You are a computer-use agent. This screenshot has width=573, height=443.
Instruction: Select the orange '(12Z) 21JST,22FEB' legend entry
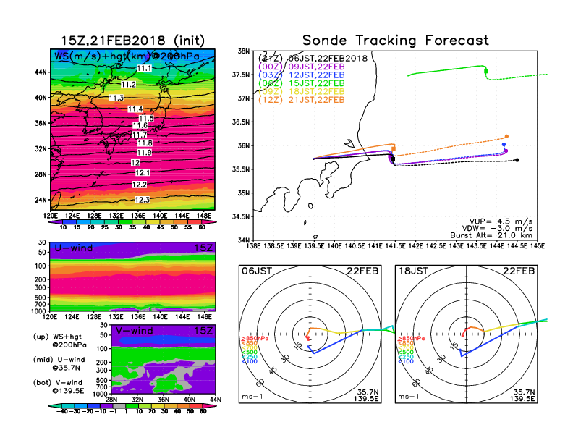coord(302,100)
